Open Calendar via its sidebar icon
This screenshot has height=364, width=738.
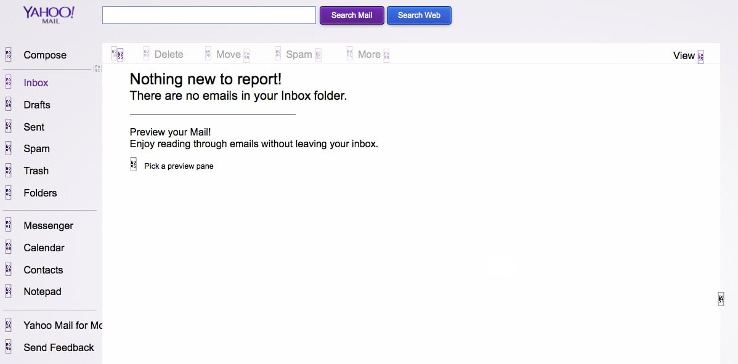coord(8,248)
